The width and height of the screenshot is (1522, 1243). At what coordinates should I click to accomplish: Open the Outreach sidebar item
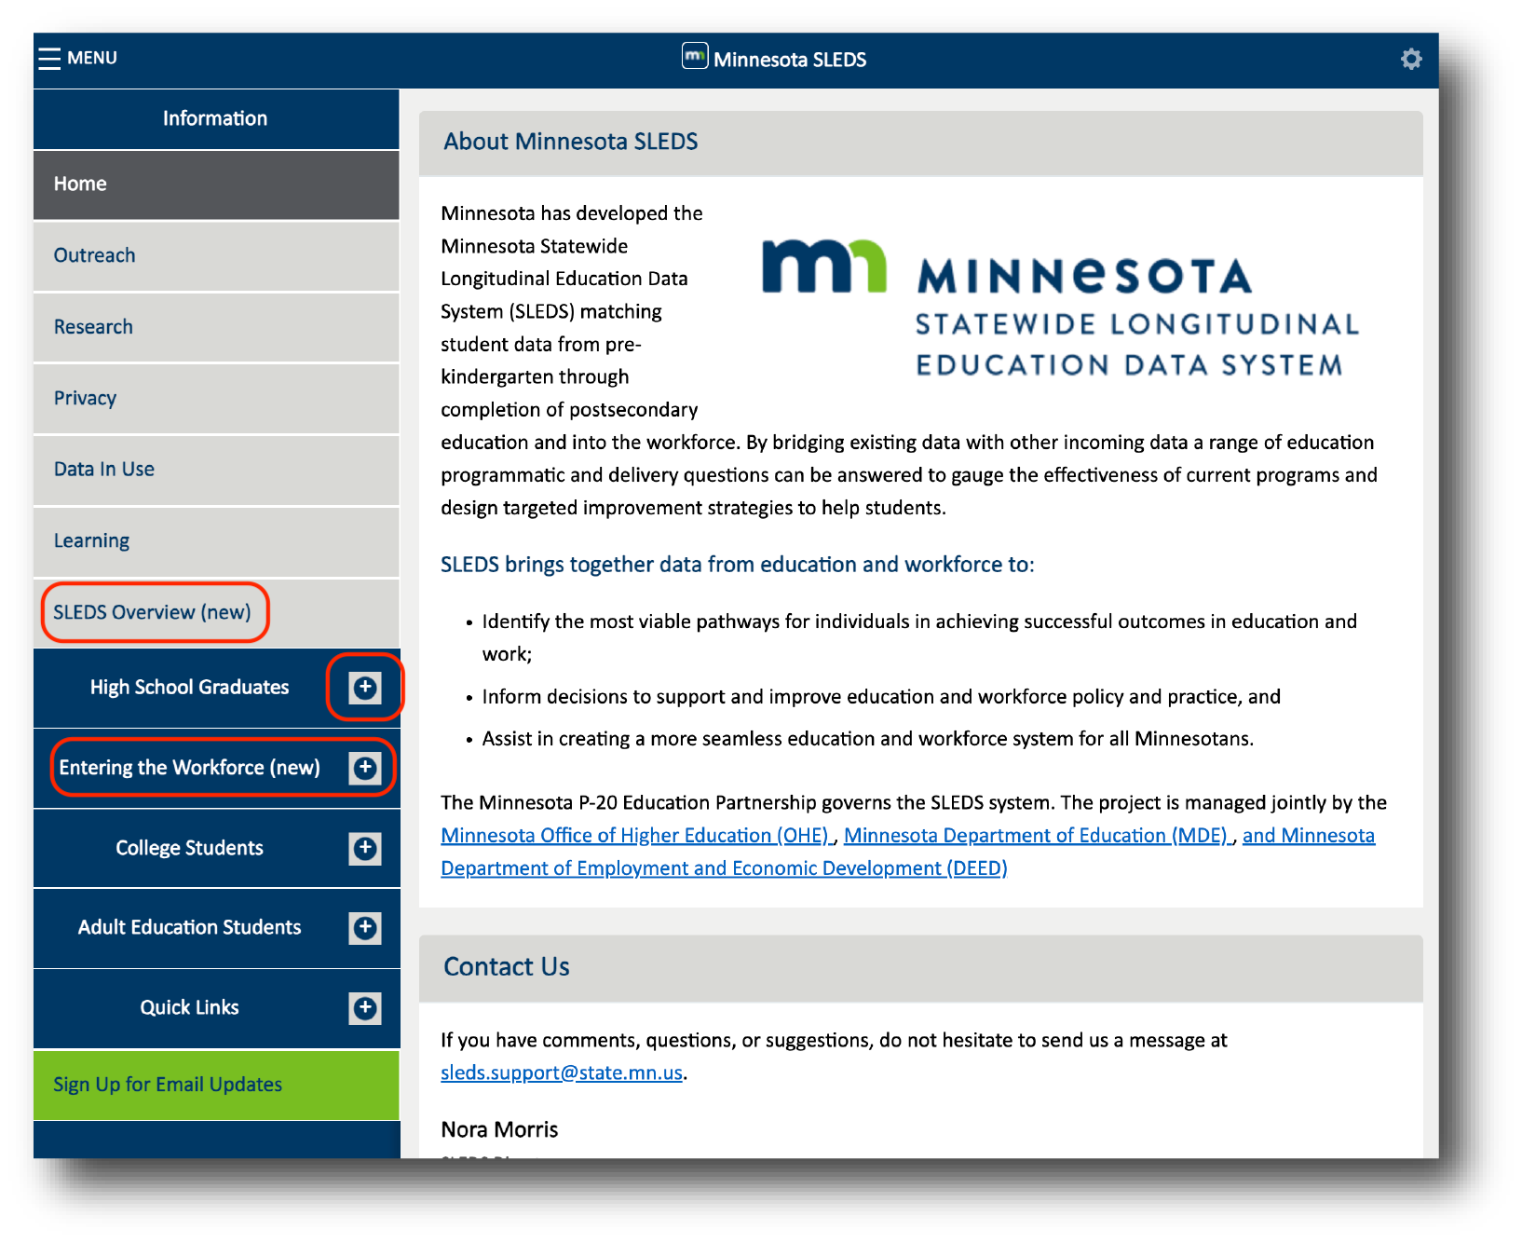pyautogui.click(x=216, y=256)
